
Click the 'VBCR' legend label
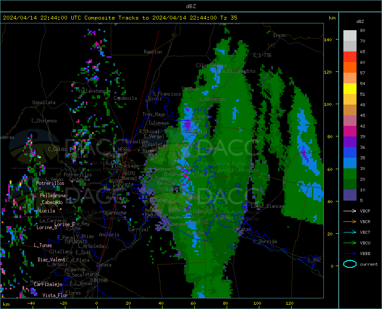365,222
